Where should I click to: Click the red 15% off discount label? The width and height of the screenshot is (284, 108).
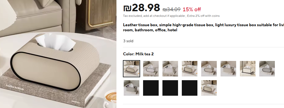tap(192, 9)
